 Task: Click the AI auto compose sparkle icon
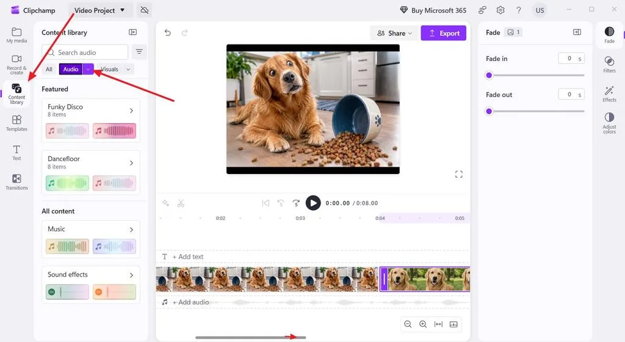pyautogui.click(x=166, y=203)
